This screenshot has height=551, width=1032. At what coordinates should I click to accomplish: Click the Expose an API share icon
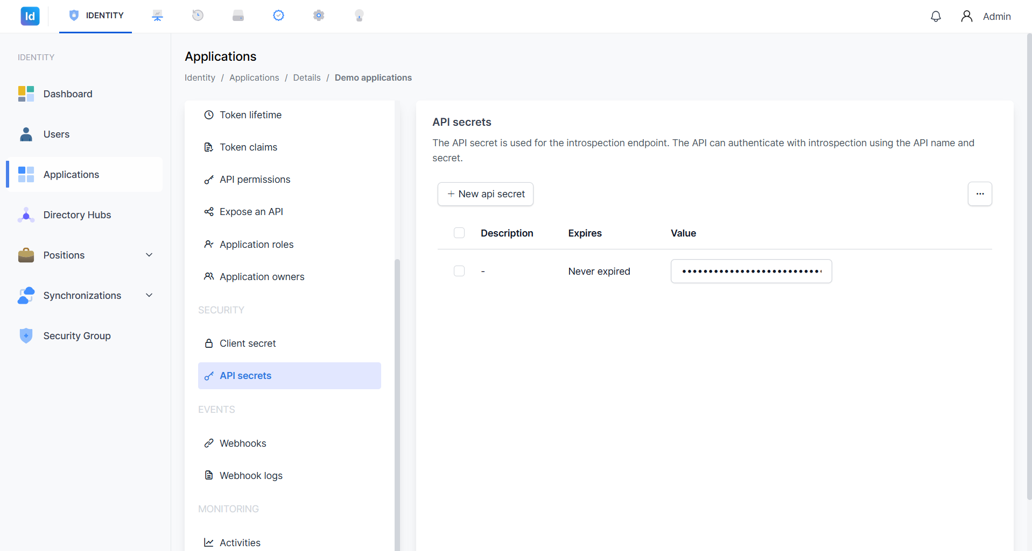209,212
